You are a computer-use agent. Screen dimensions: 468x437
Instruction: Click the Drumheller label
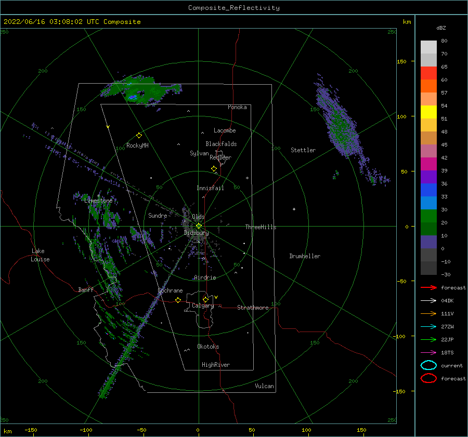coord(305,256)
